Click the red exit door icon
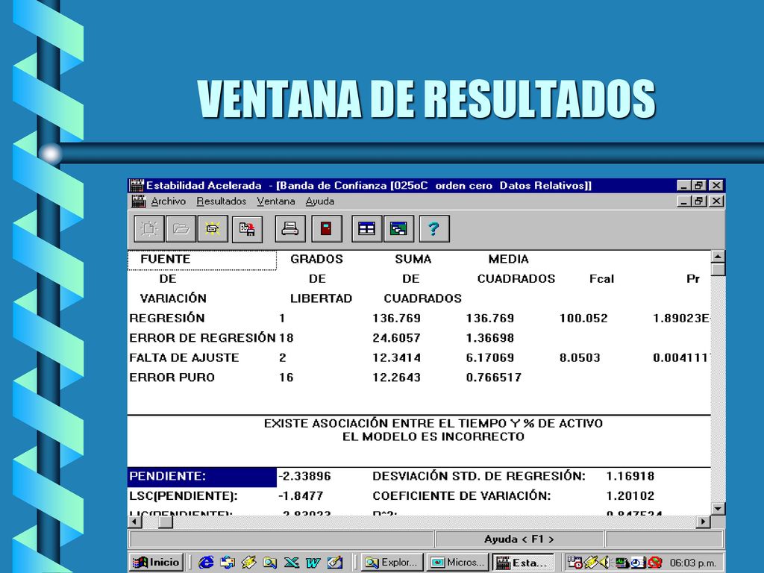The width and height of the screenshot is (764, 573). (x=327, y=228)
